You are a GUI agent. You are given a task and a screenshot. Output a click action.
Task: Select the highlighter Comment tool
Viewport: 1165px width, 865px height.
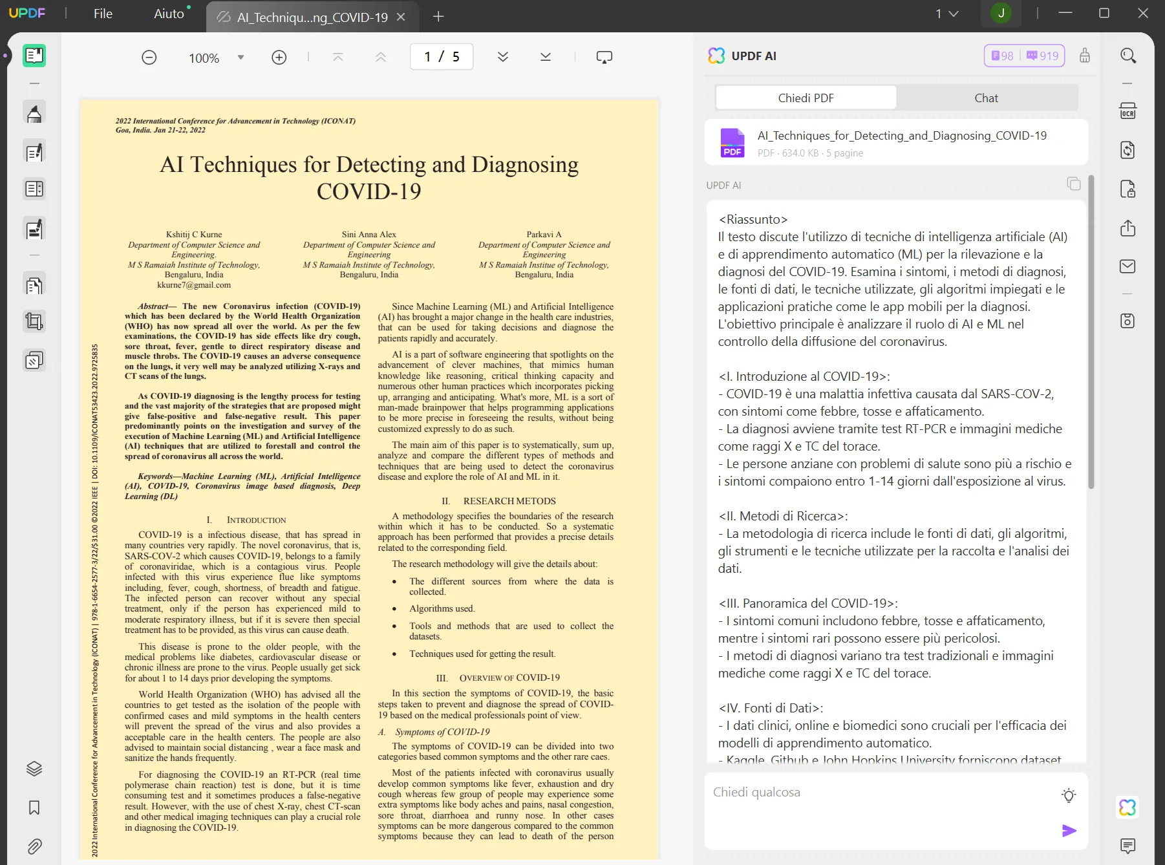point(34,114)
